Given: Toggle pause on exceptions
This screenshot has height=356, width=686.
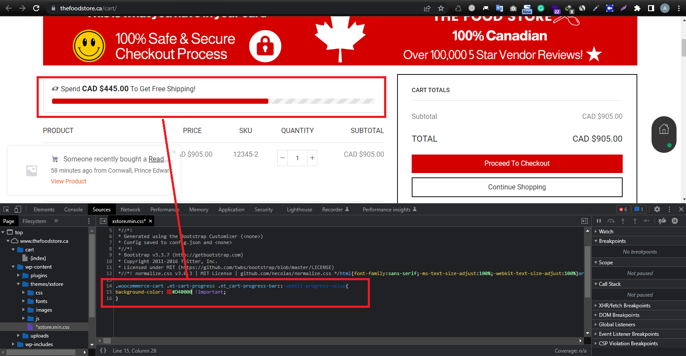Looking at the screenshot, I should (x=675, y=221).
